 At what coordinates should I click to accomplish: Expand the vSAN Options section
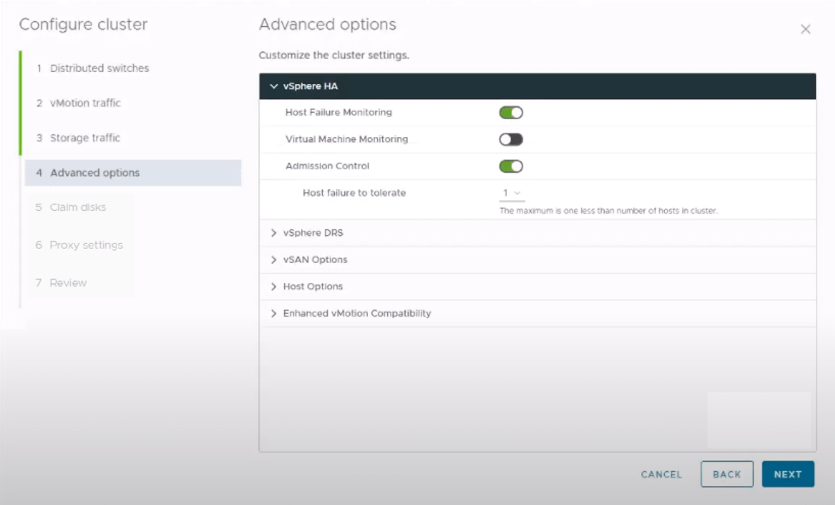[x=538, y=260]
